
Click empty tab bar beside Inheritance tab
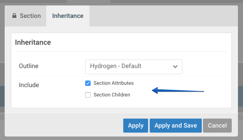point(164,16)
